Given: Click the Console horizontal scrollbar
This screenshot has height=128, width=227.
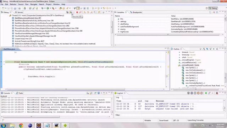Looking at the screenshot, I should tap(31, 117).
